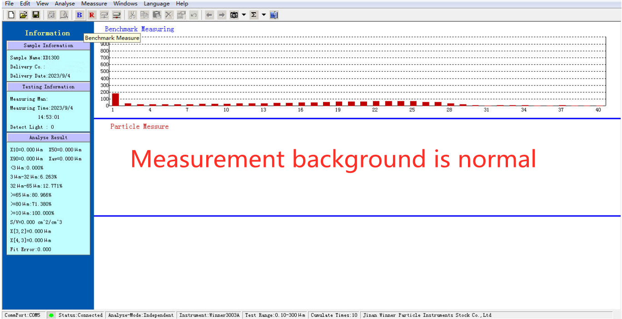Open the Meassure menu

(94, 3)
